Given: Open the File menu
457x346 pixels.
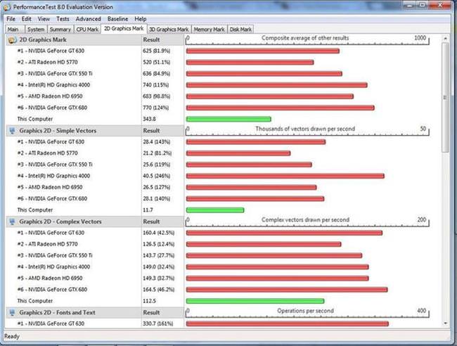Looking at the screenshot, I should (11, 19).
